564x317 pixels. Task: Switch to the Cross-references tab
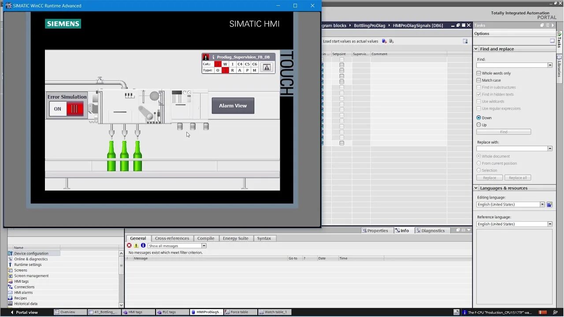(172, 238)
